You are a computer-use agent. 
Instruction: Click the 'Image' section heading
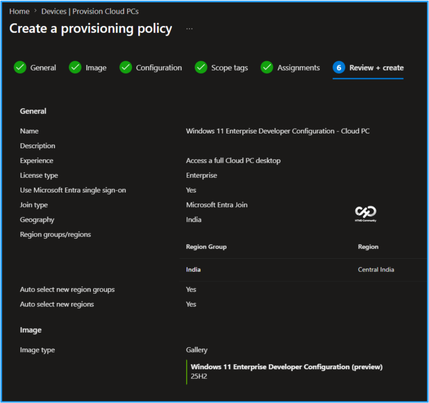pos(31,330)
